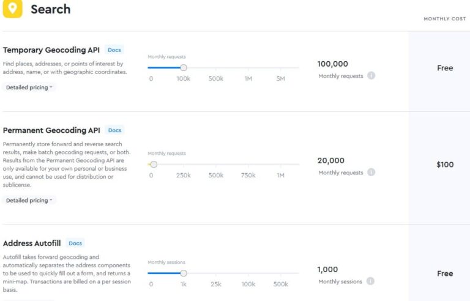Click the Temporary Geocoding slider handle

point(184,68)
